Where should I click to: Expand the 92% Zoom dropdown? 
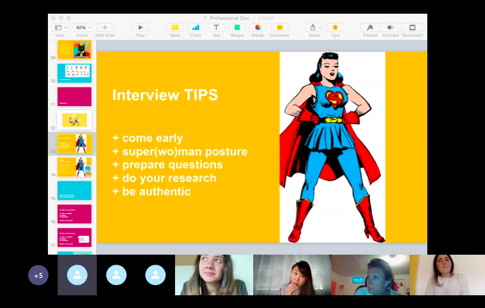pyautogui.click(x=82, y=28)
